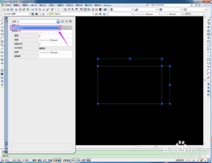The height and width of the screenshot is (163, 212).
Task: Activate the Pan realtime tool
Action: [65, 9]
